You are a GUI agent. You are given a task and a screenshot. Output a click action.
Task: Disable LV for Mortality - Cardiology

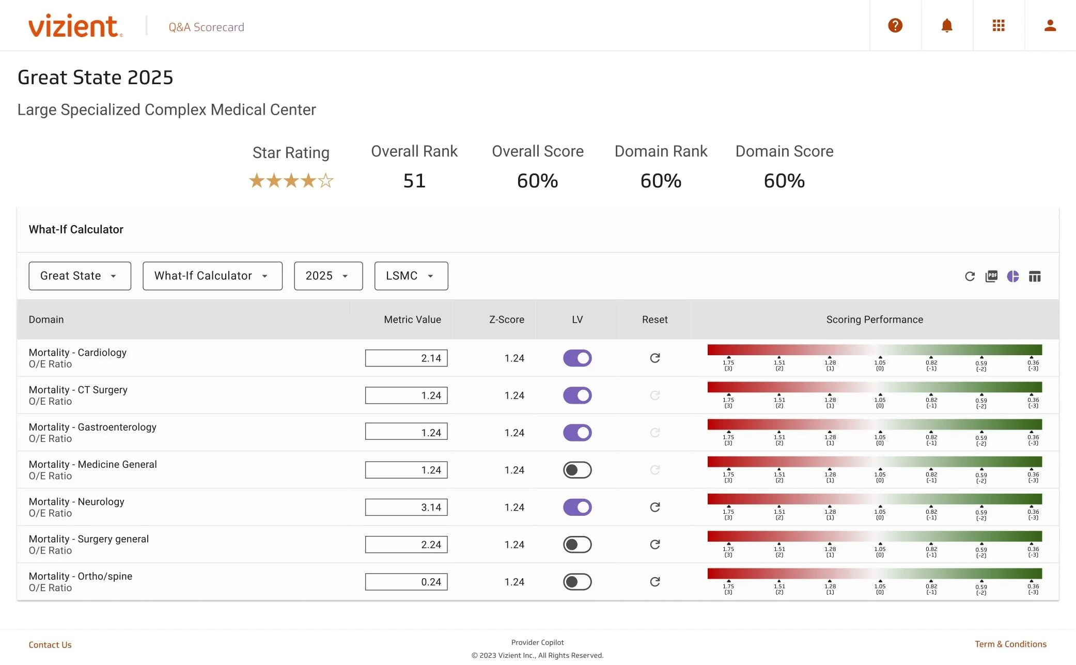click(x=577, y=358)
